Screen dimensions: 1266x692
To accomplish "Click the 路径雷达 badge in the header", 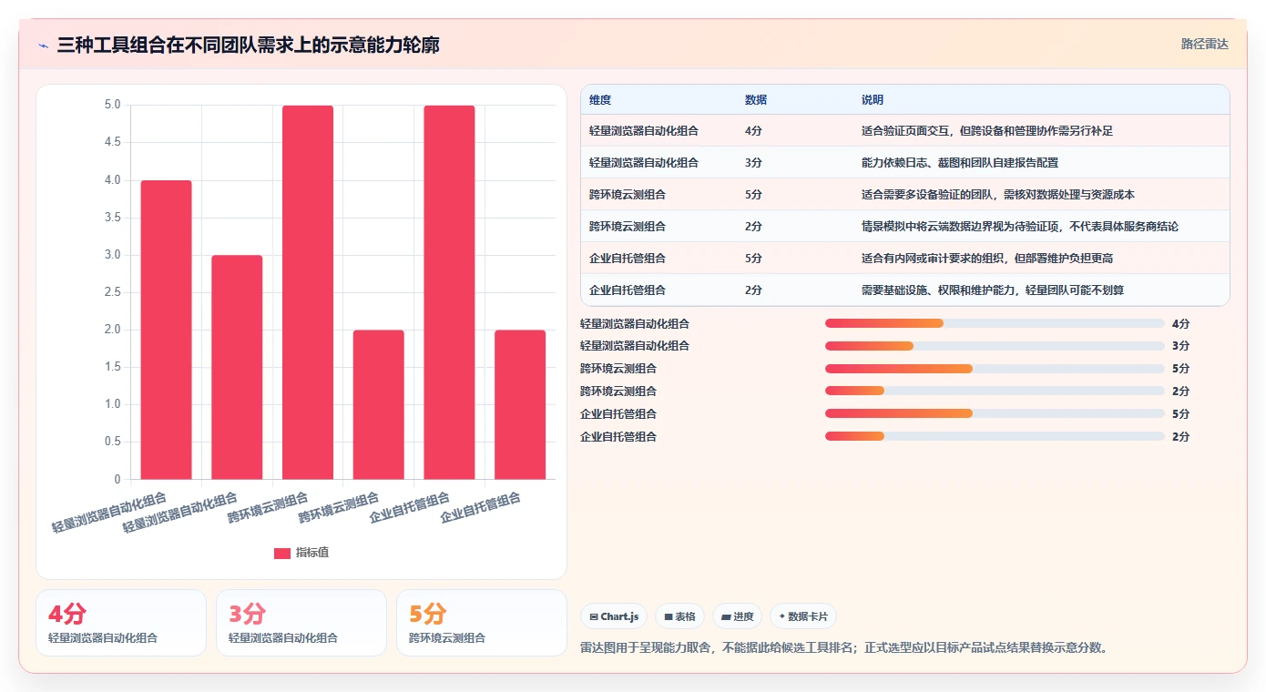I will pos(1204,44).
